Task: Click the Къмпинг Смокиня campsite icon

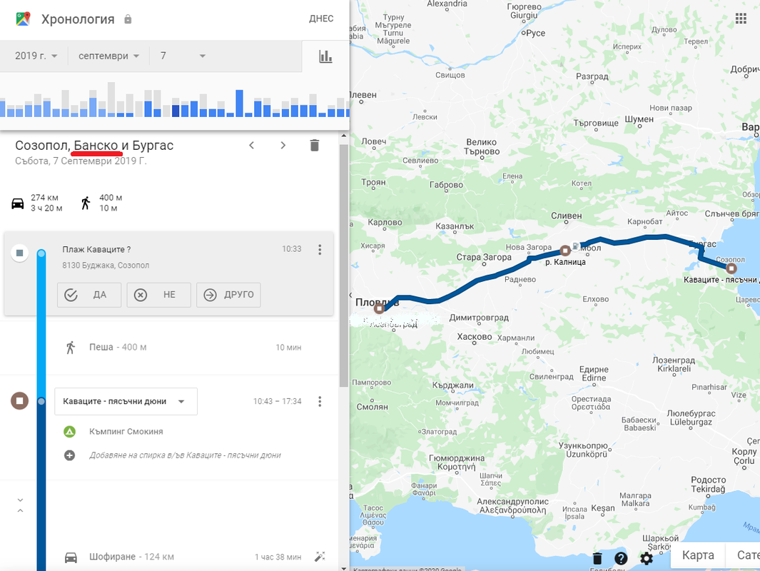Action: [70, 431]
